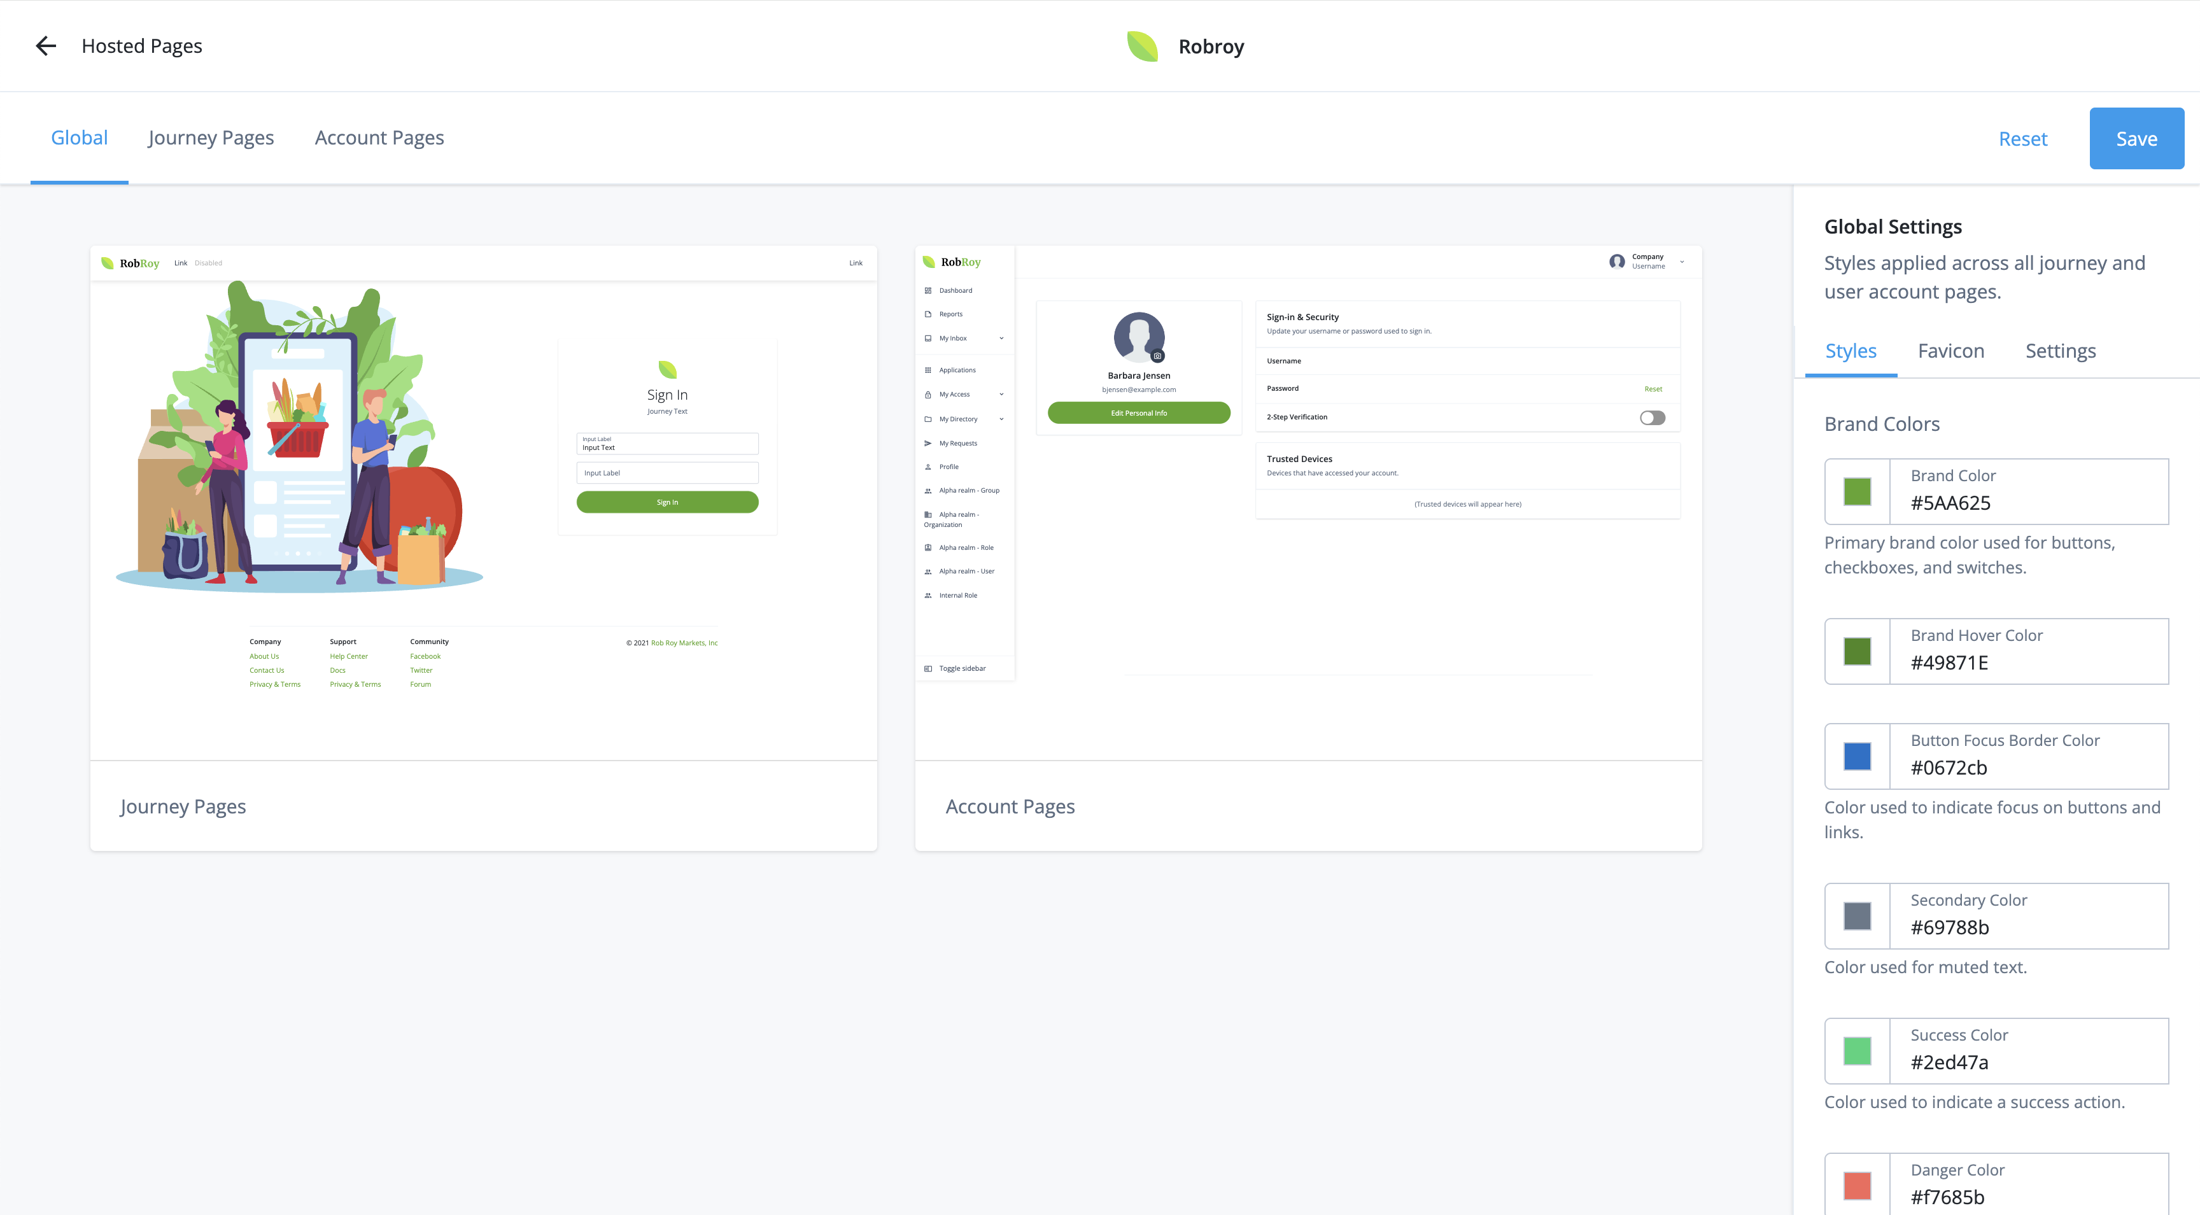
Task: Click the Edit Personal Info button
Action: (1138, 412)
